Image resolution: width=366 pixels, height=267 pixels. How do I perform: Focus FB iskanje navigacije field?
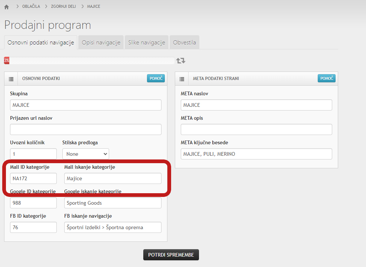tap(113, 227)
